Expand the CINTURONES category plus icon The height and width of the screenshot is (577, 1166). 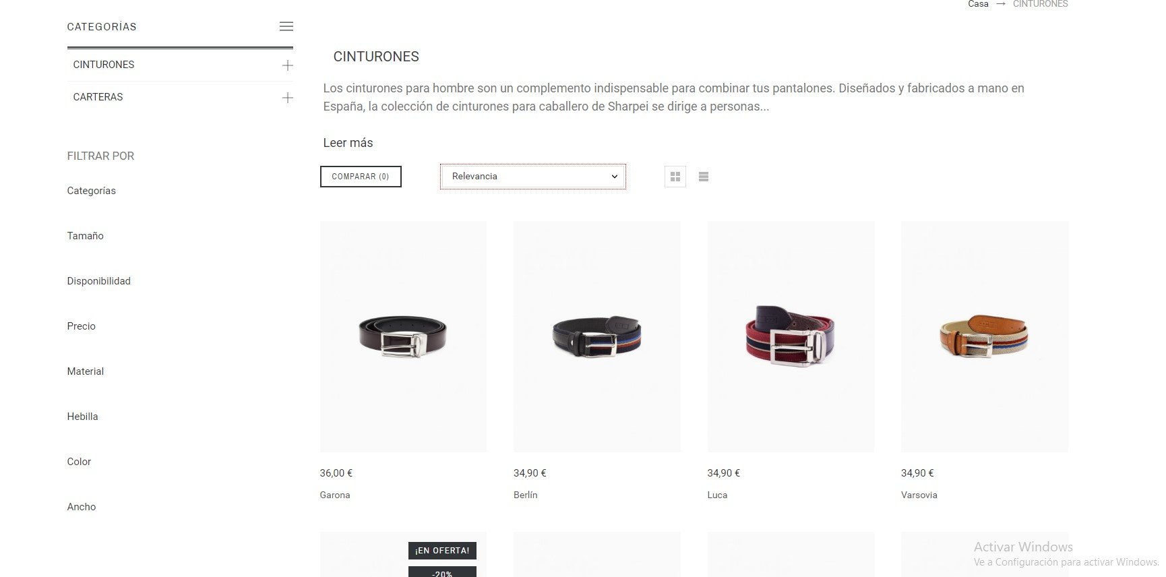(x=288, y=65)
